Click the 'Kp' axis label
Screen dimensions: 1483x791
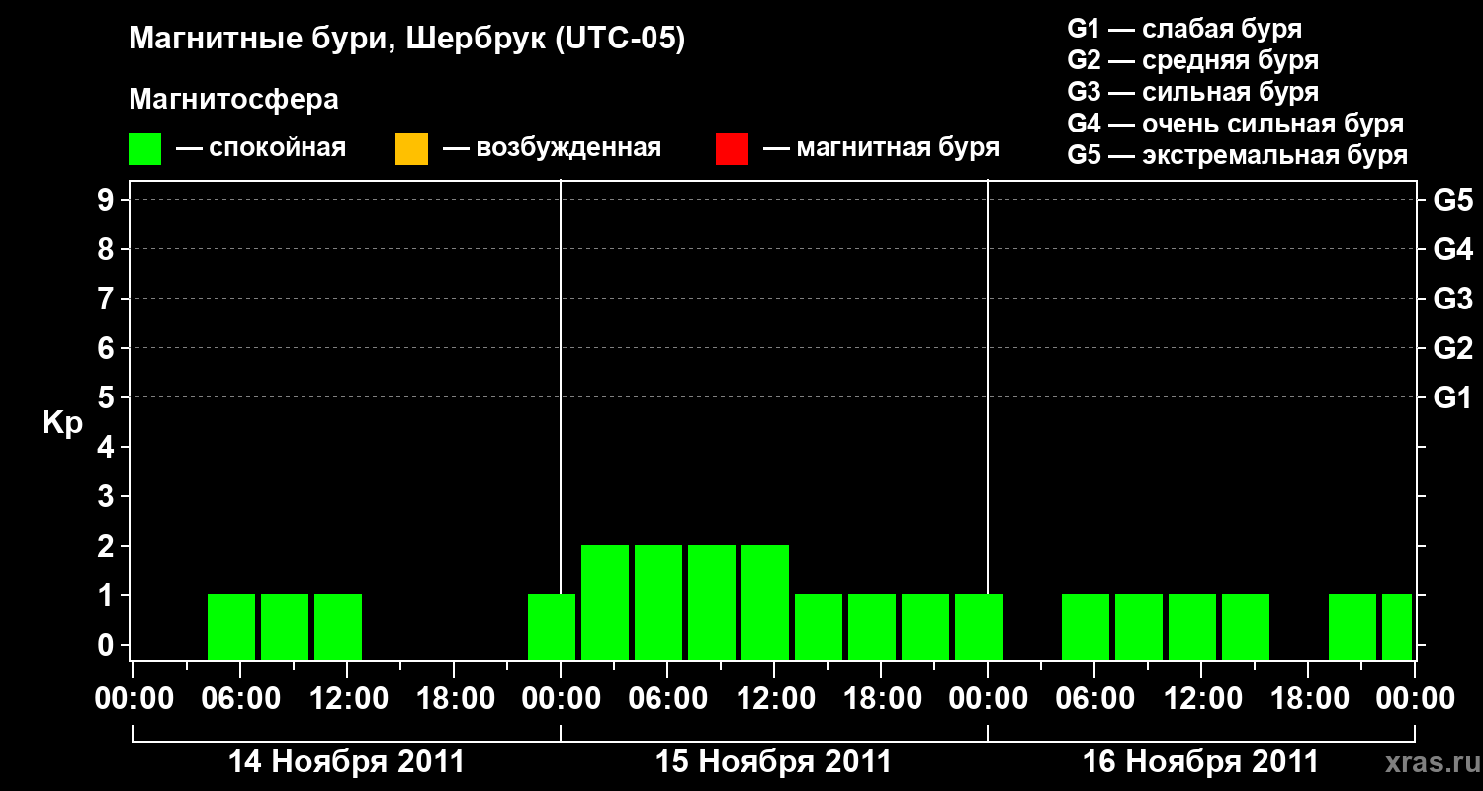(x=62, y=423)
